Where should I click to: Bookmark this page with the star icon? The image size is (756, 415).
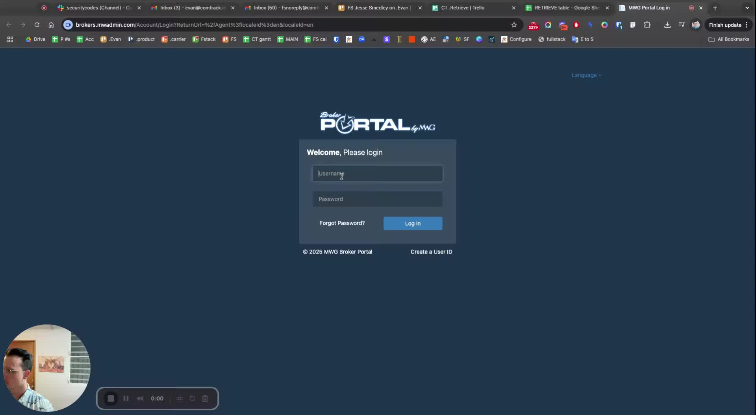(514, 25)
